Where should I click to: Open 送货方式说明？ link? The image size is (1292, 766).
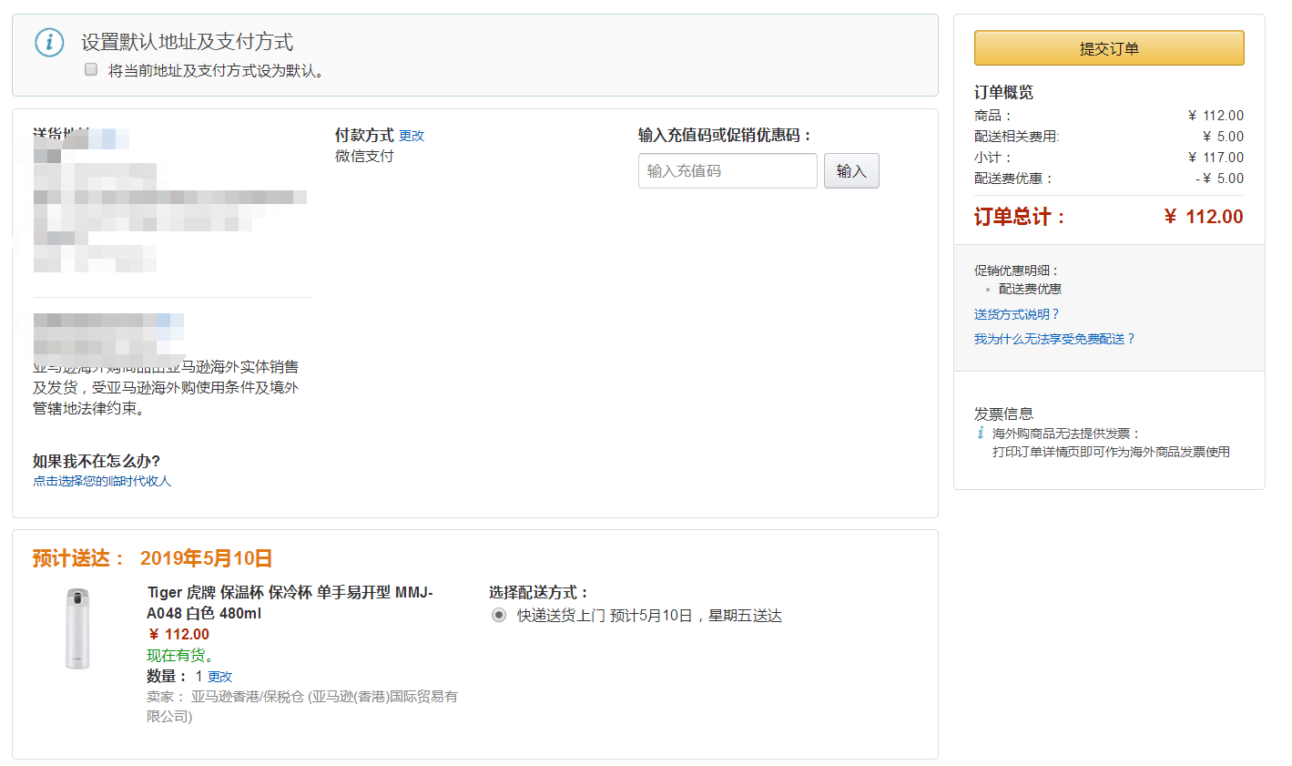point(1017,314)
